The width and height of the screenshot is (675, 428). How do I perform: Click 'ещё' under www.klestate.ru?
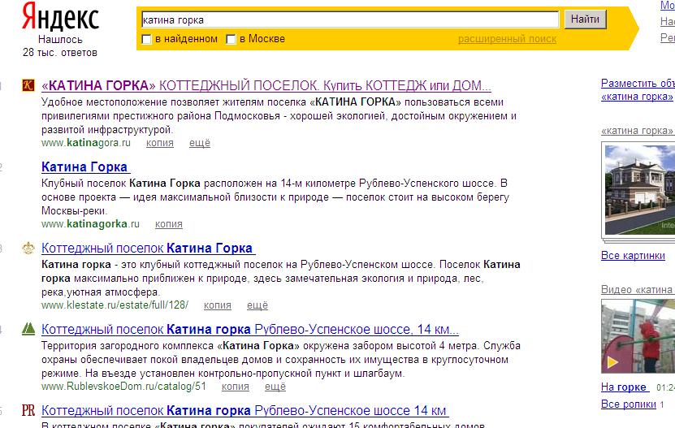point(257,305)
